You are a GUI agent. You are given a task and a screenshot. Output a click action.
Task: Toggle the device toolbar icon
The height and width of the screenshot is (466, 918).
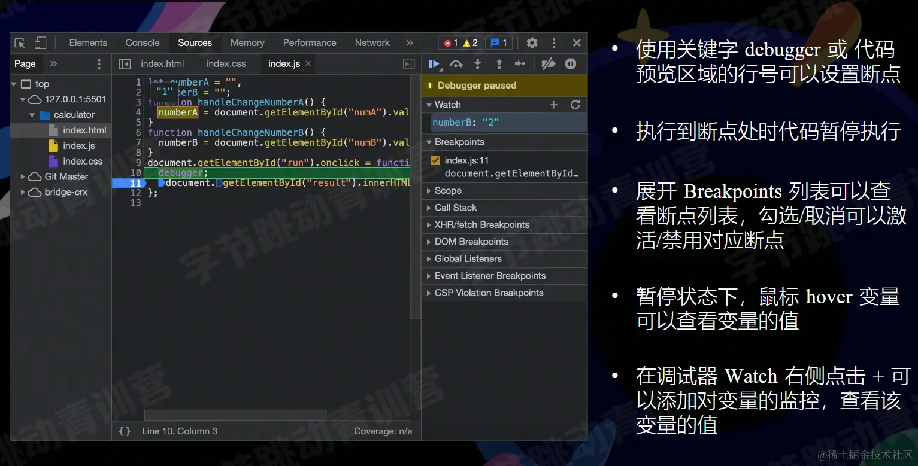(x=40, y=43)
